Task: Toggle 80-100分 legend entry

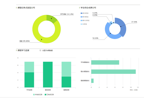Action: click(x=85, y=20)
